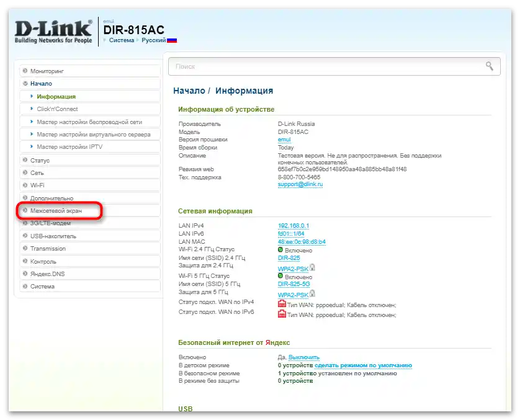Expand the Дополнительно menu section

click(x=90, y=198)
